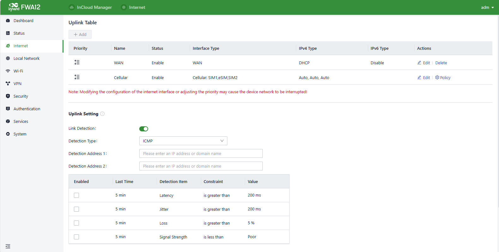
Task: Click the InHand FWA12 logo
Action: click(x=24, y=7)
